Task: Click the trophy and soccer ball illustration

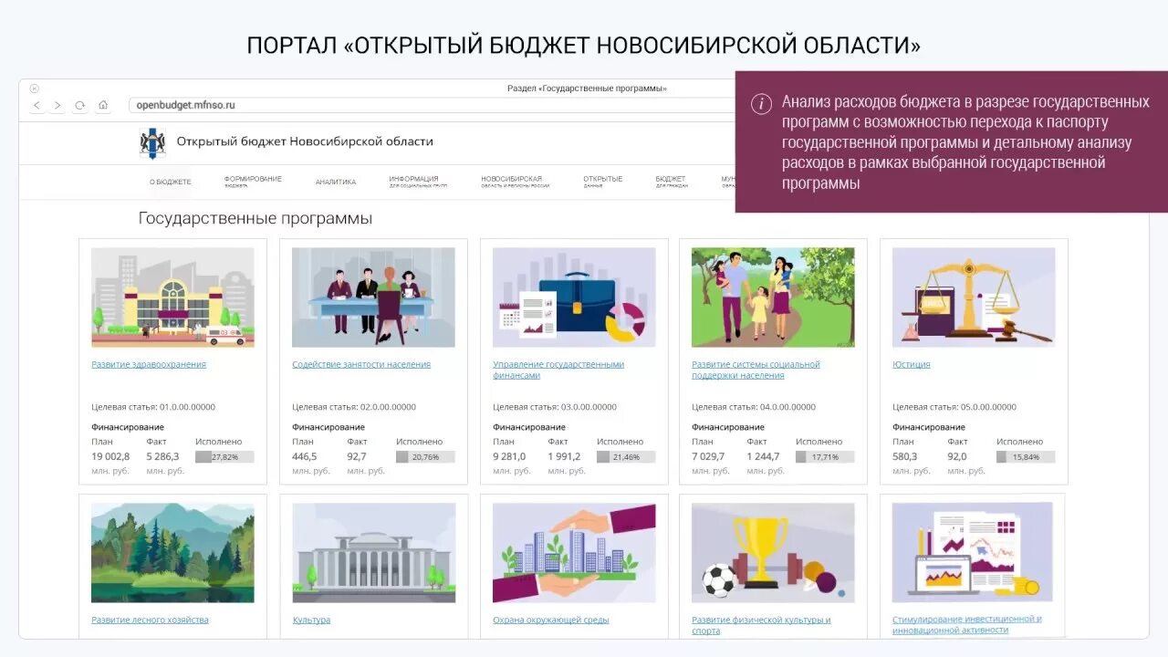Action: pyautogui.click(x=773, y=553)
